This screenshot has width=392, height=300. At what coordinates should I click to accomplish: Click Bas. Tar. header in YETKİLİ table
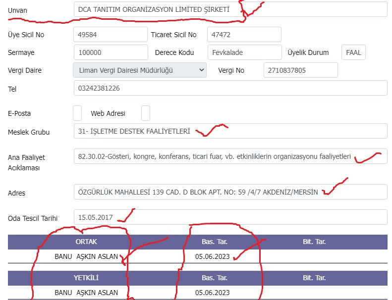point(215,278)
